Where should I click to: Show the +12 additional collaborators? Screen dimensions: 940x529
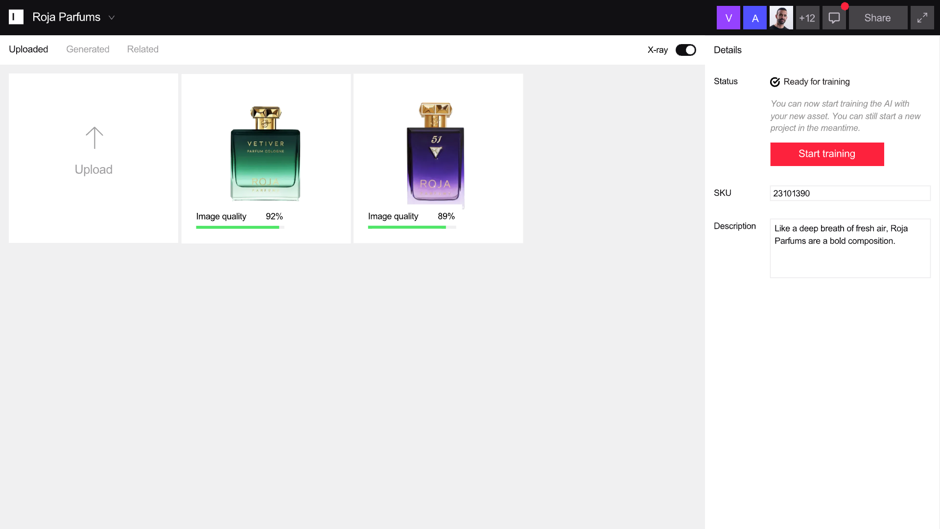[x=807, y=18]
